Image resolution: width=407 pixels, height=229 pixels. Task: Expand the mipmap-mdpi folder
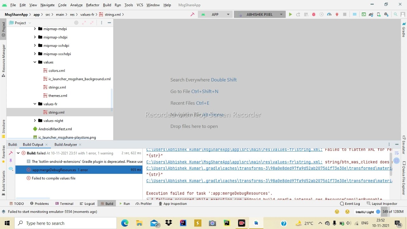pos(35,29)
